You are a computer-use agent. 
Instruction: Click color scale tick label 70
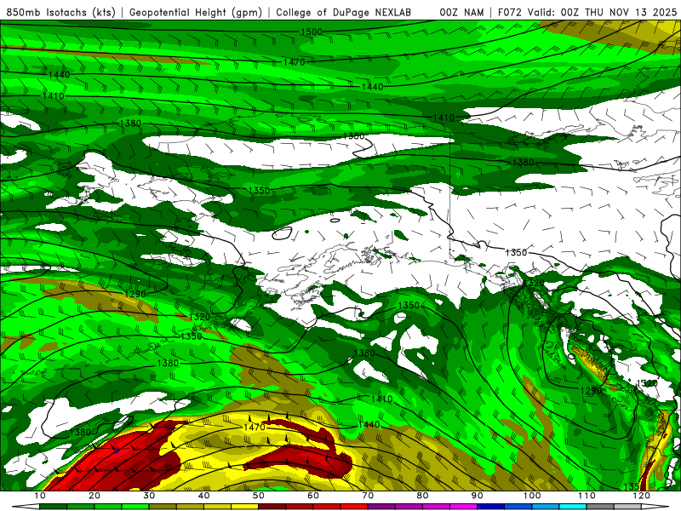[x=368, y=496]
